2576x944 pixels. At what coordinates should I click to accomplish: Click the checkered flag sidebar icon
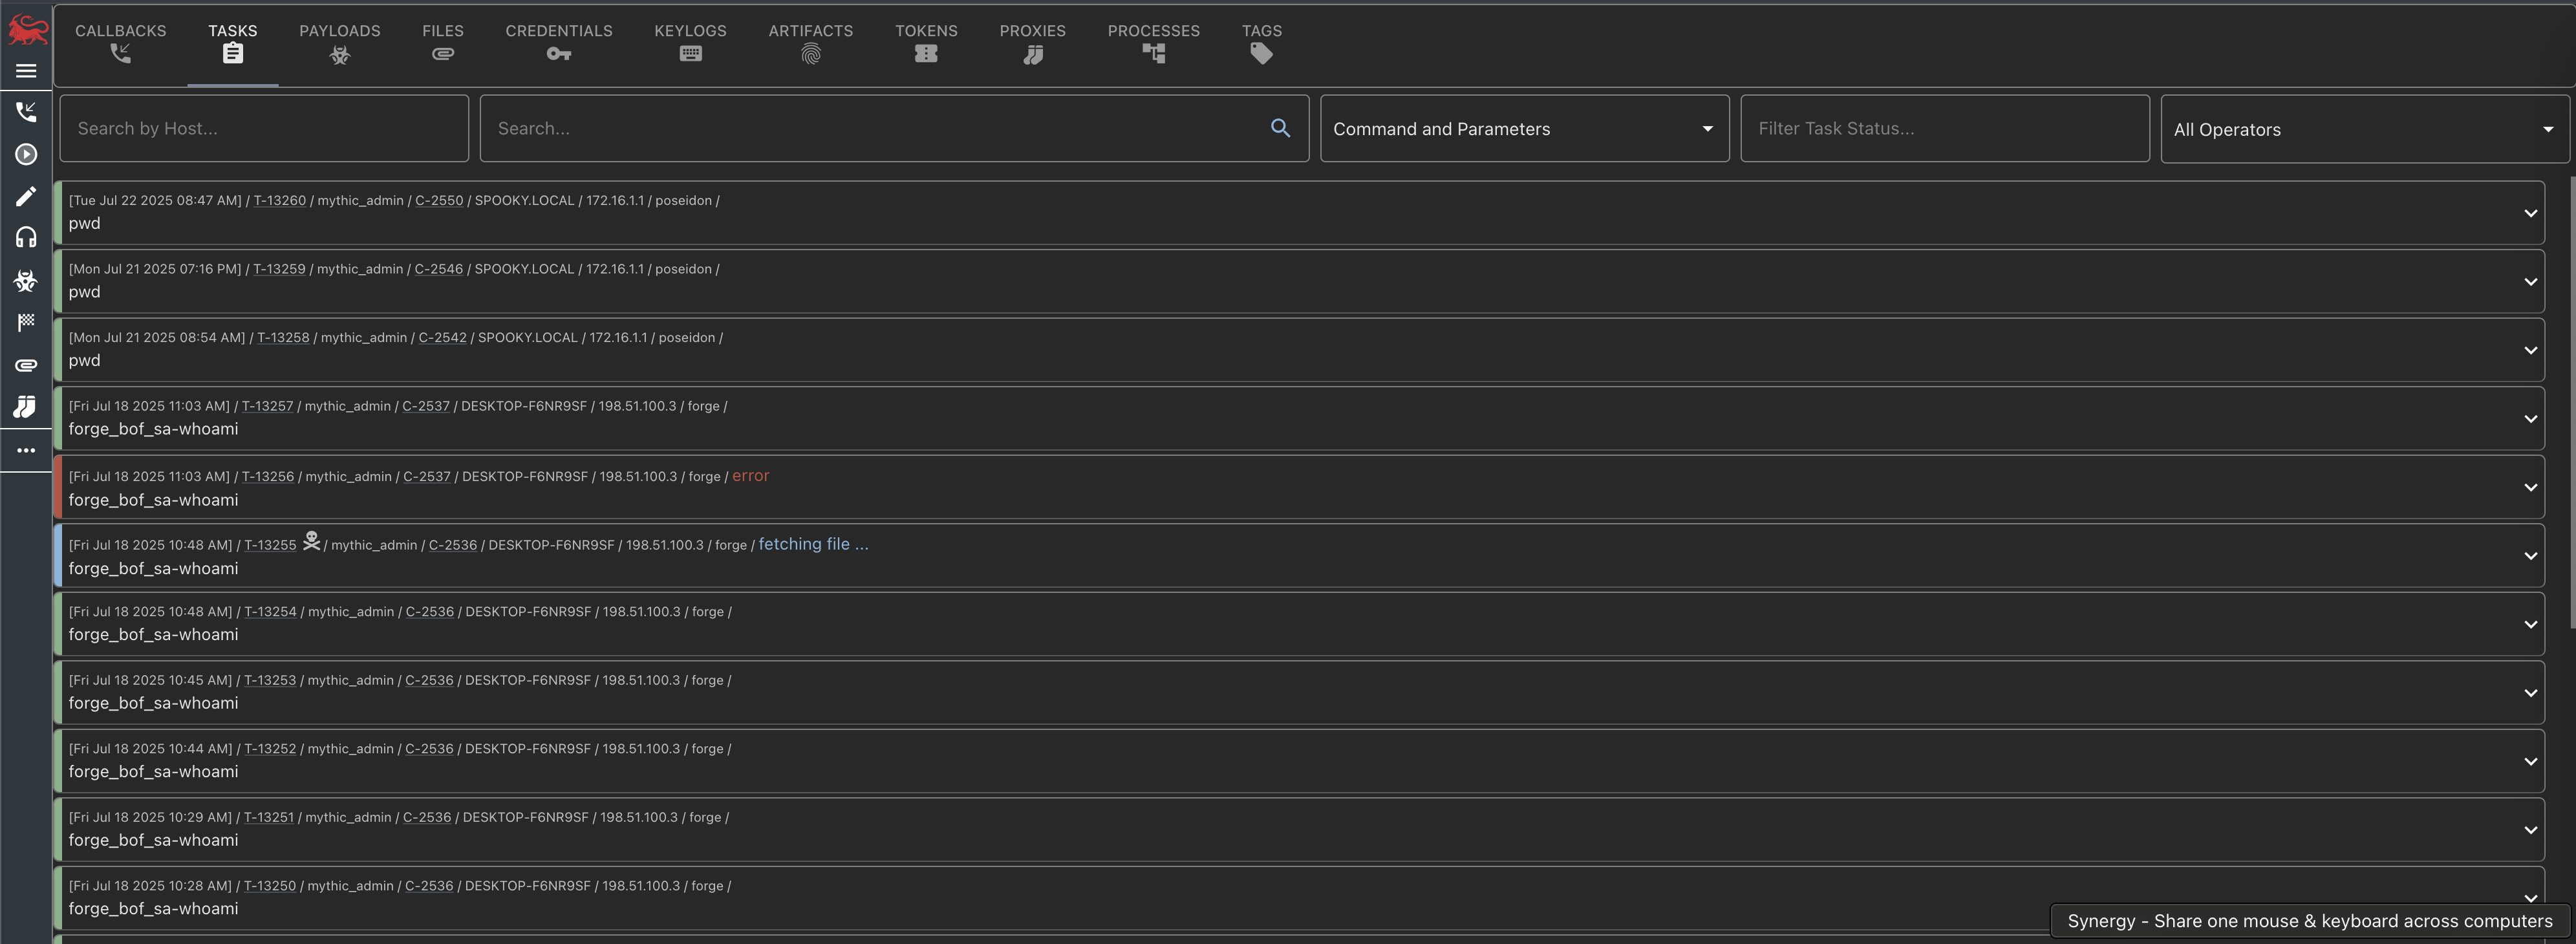tap(27, 322)
